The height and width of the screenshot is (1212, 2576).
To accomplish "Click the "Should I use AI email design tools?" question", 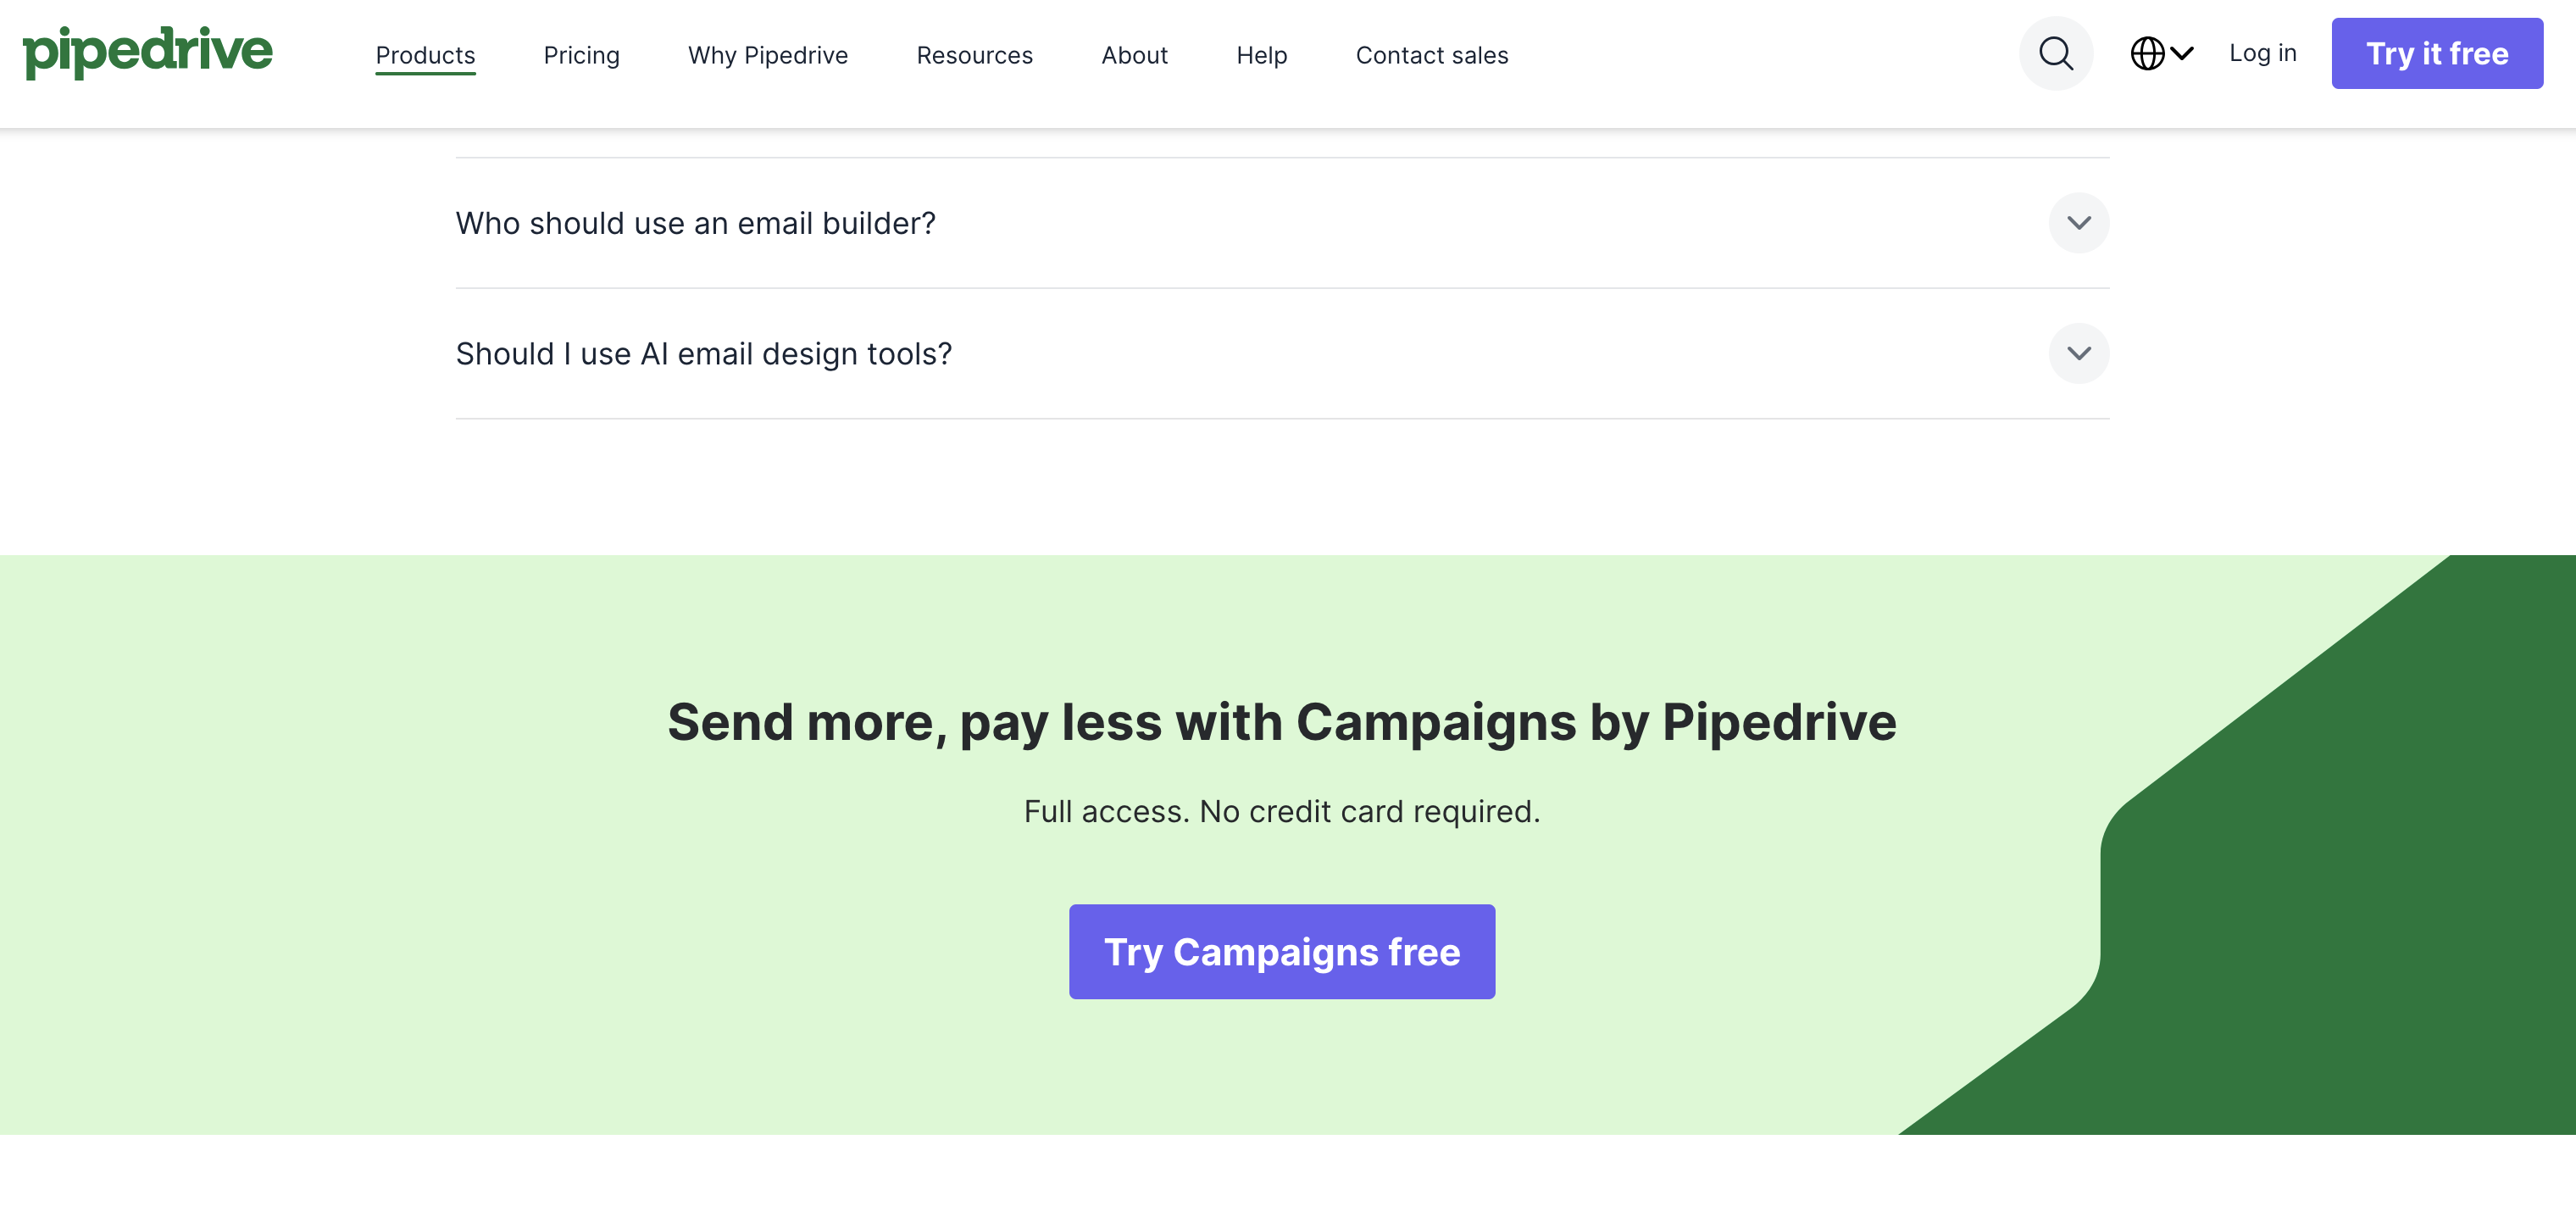I will click(x=703, y=354).
